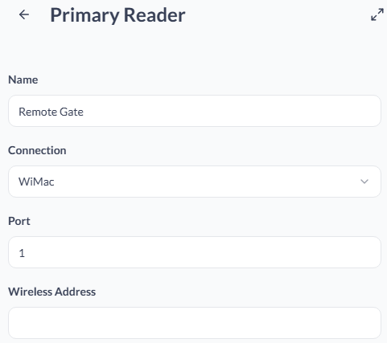387x343 pixels.
Task: Return to previous screen via back arrow
Action: (x=24, y=14)
